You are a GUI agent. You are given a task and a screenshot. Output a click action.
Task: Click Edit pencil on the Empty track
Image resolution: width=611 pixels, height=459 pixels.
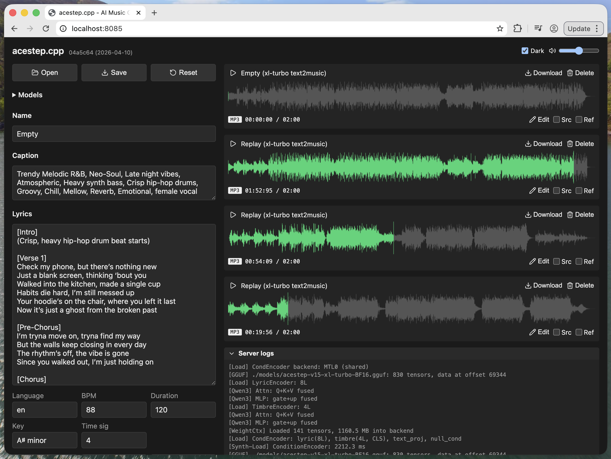[x=532, y=120]
